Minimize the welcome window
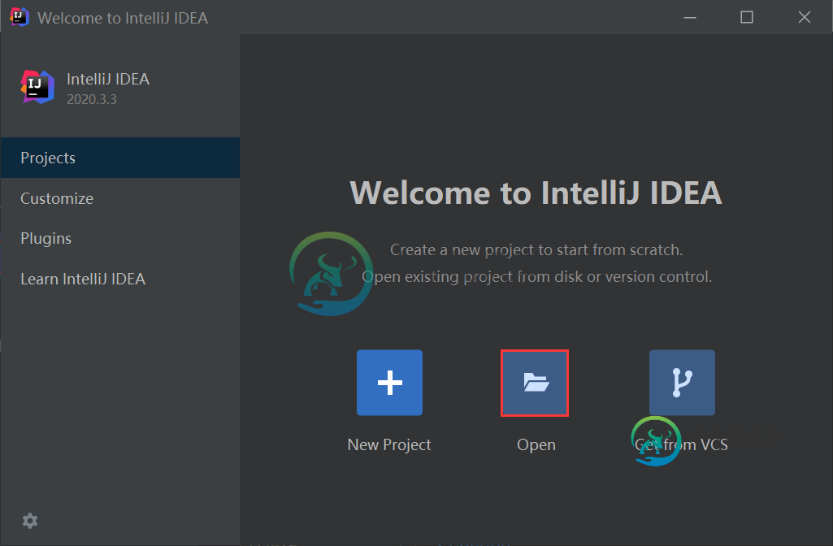 tap(690, 18)
